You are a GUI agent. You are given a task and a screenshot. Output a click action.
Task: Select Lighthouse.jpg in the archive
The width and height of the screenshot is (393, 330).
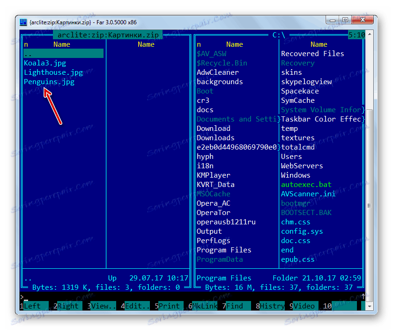(x=53, y=72)
